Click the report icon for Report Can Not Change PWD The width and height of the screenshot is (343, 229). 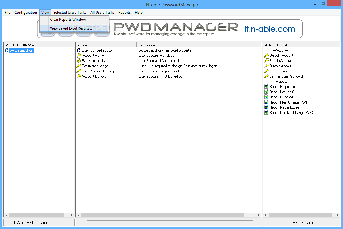pos(266,113)
